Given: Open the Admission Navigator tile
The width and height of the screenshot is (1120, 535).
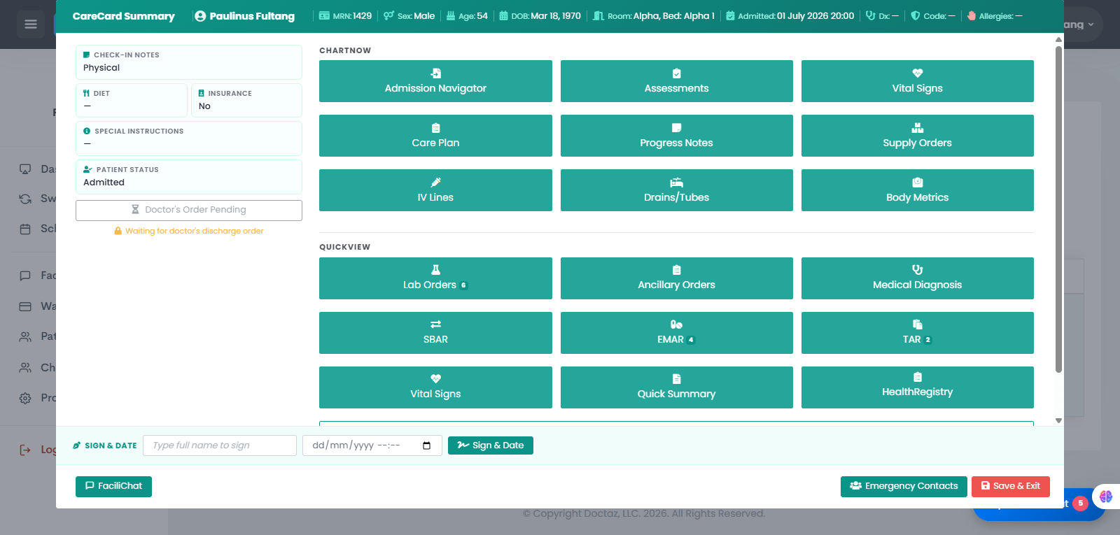Looking at the screenshot, I should [435, 81].
